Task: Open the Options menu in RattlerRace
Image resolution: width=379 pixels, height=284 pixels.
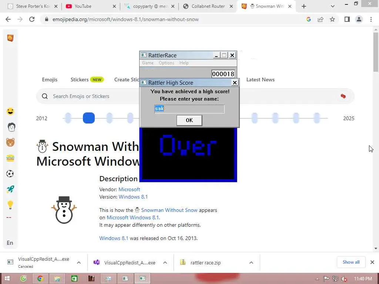Action: click(x=166, y=63)
